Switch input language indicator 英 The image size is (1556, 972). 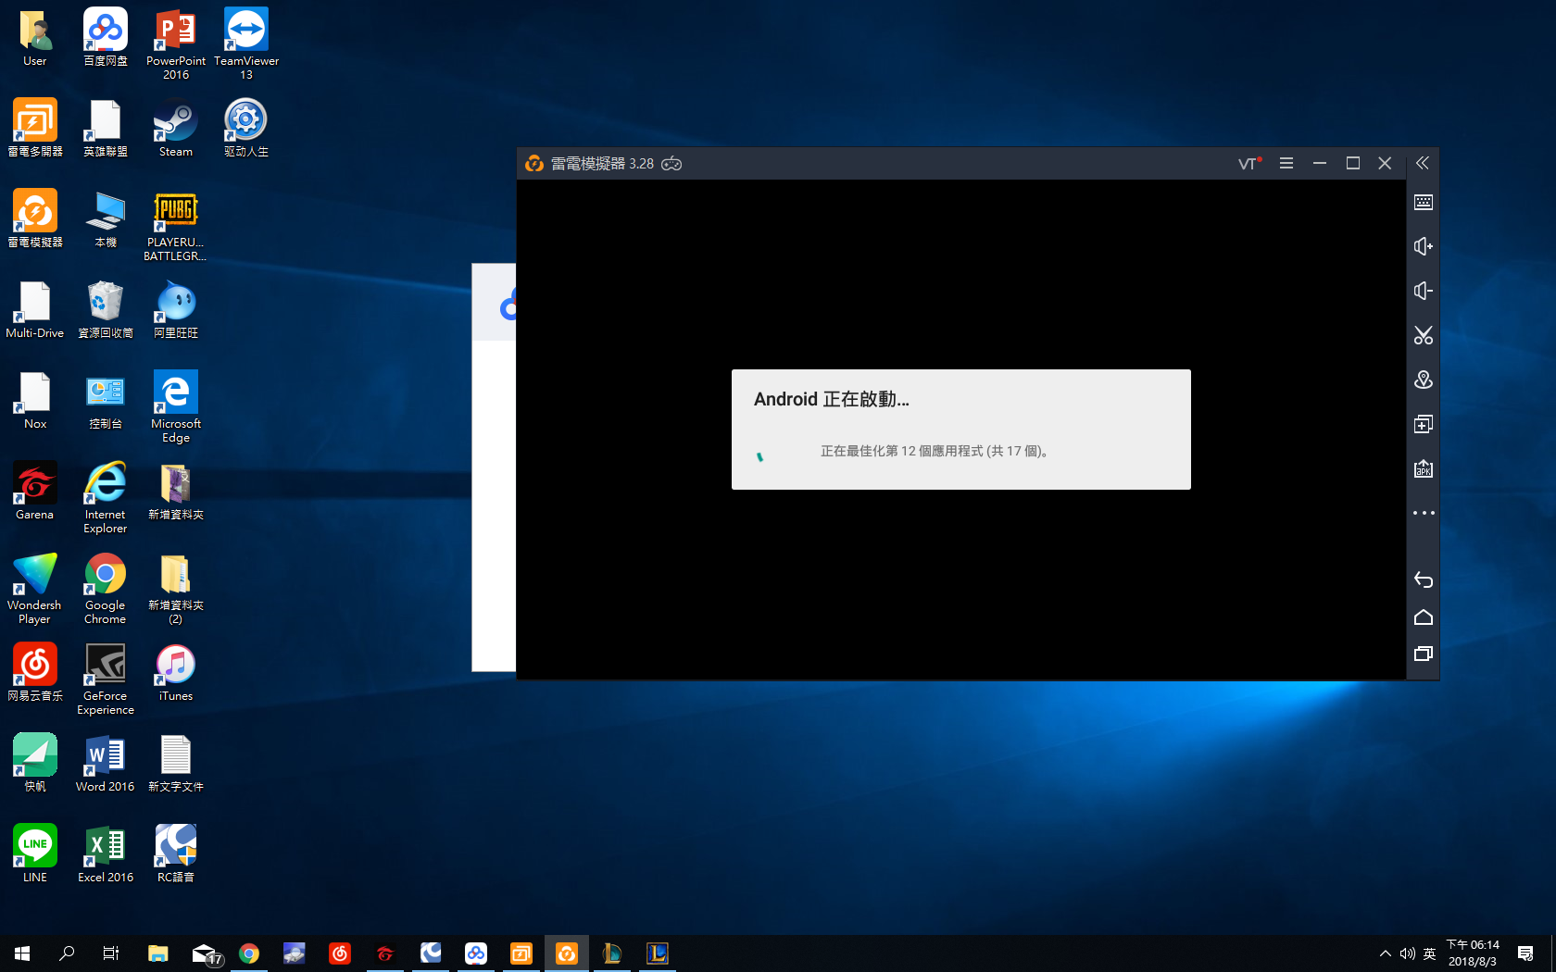tap(1429, 953)
